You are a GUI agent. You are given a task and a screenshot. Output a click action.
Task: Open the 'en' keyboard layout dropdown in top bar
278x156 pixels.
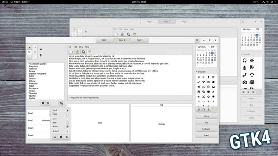[255, 2]
